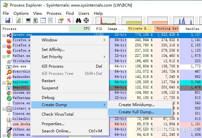Screen dimensions: 202x138
Task: Choose Debug from the context menu
Action: click(70, 98)
